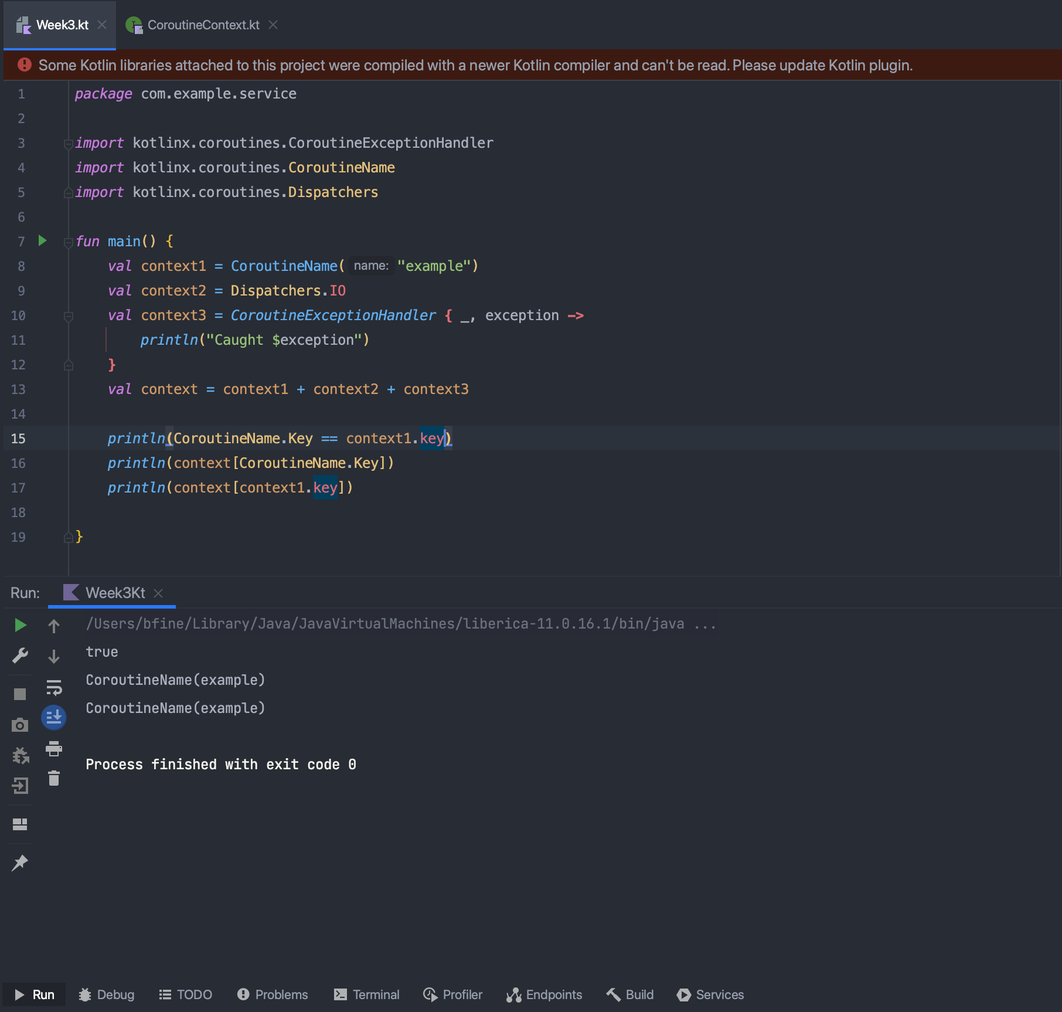Navigate down the stack trace arrow
Image resolution: width=1062 pixels, height=1012 pixels.
pyautogui.click(x=54, y=657)
